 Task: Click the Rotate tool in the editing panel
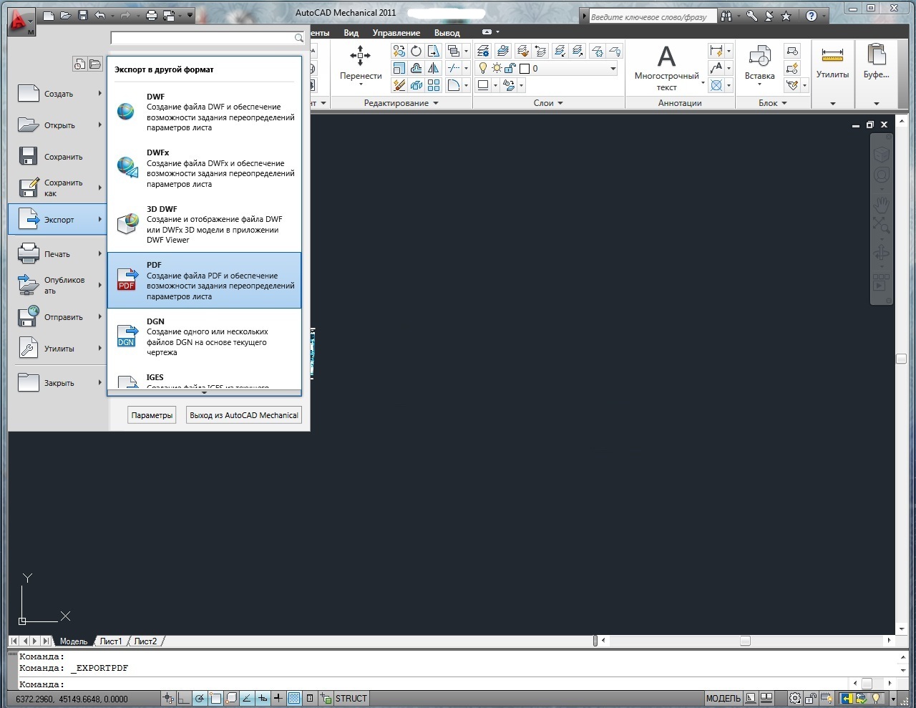point(416,51)
